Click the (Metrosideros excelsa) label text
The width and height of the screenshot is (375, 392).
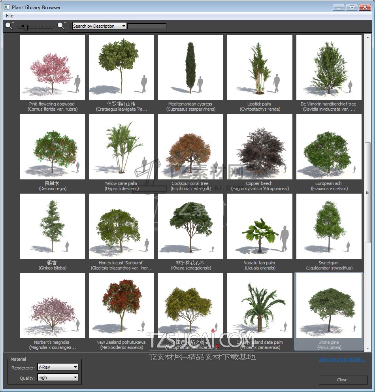click(121, 347)
